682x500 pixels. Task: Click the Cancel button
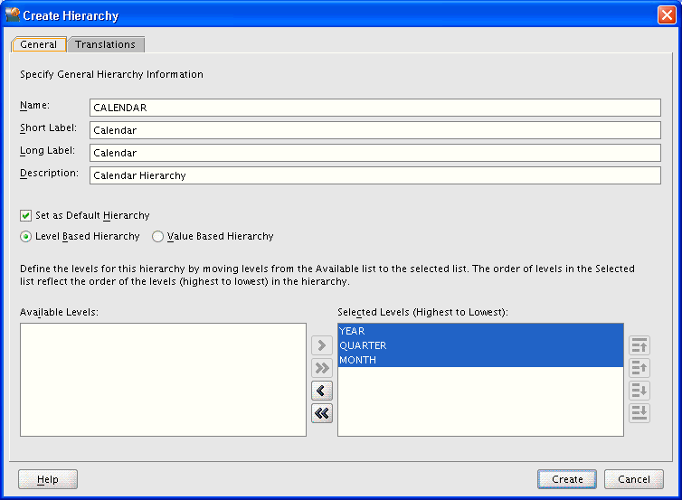[634, 479]
